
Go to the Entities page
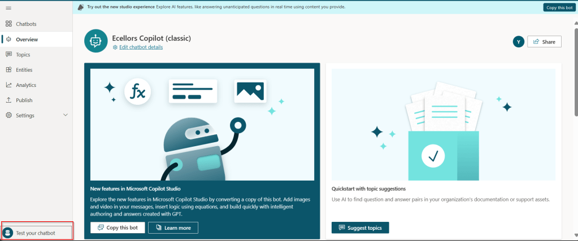pyautogui.click(x=24, y=70)
